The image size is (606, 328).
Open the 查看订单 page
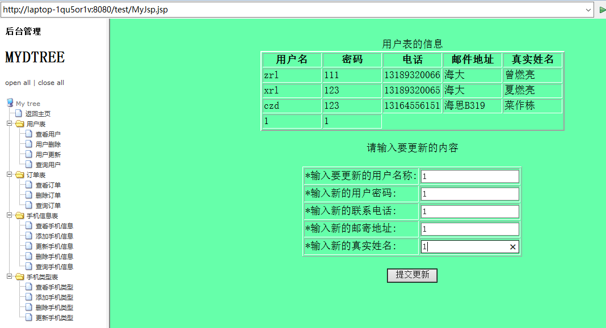click(48, 185)
